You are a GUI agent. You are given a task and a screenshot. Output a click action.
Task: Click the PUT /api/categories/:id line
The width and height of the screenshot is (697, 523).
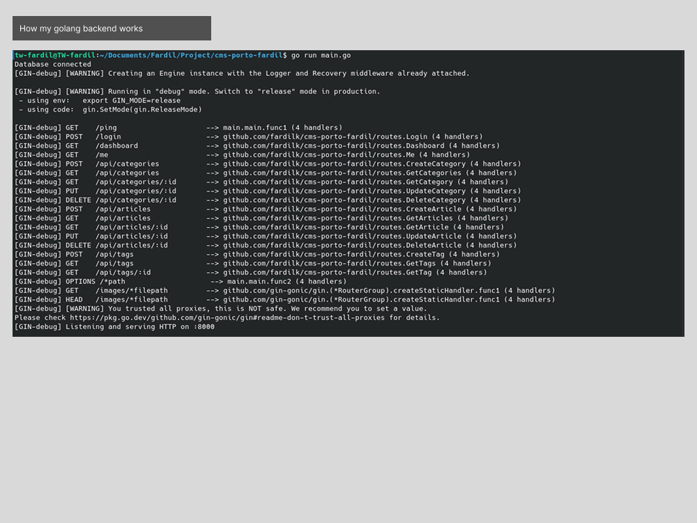268,191
